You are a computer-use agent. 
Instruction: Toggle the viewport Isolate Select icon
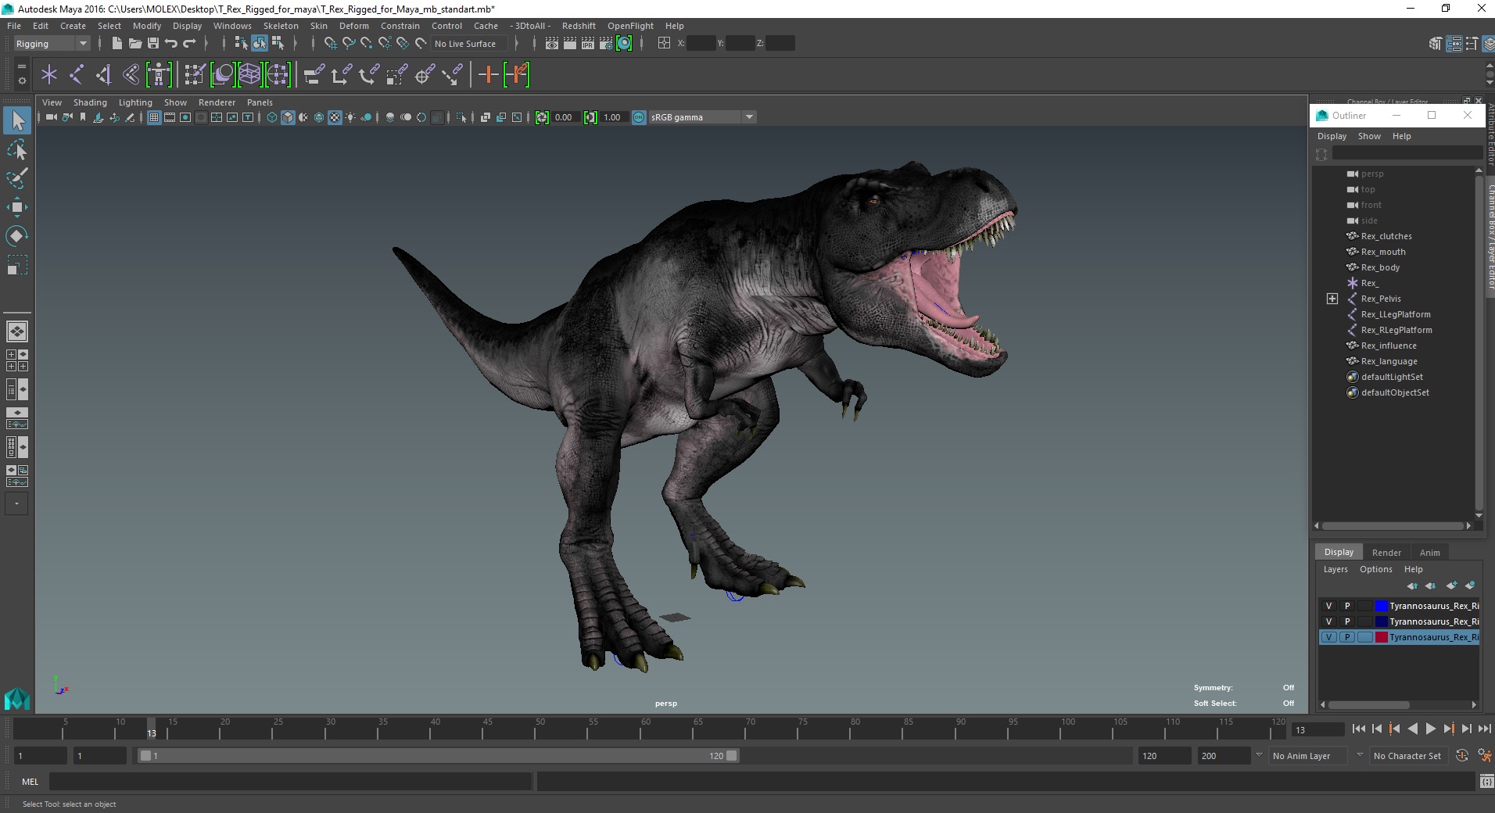[x=461, y=117]
